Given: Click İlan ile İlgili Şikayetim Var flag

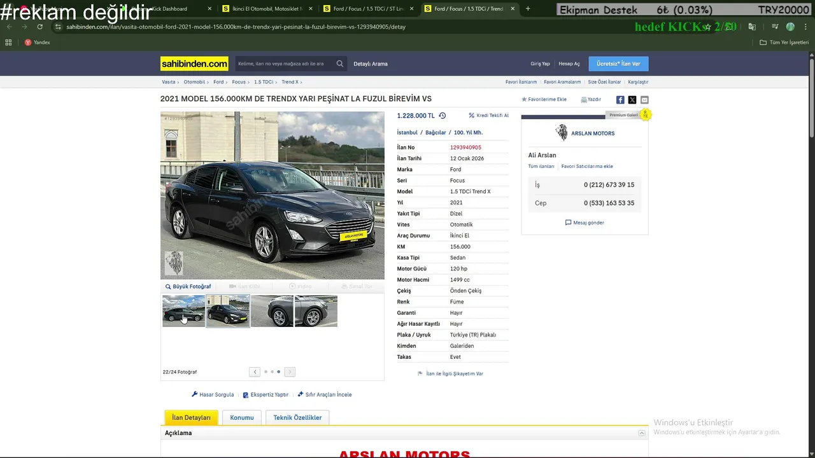Looking at the screenshot, I should (450, 373).
